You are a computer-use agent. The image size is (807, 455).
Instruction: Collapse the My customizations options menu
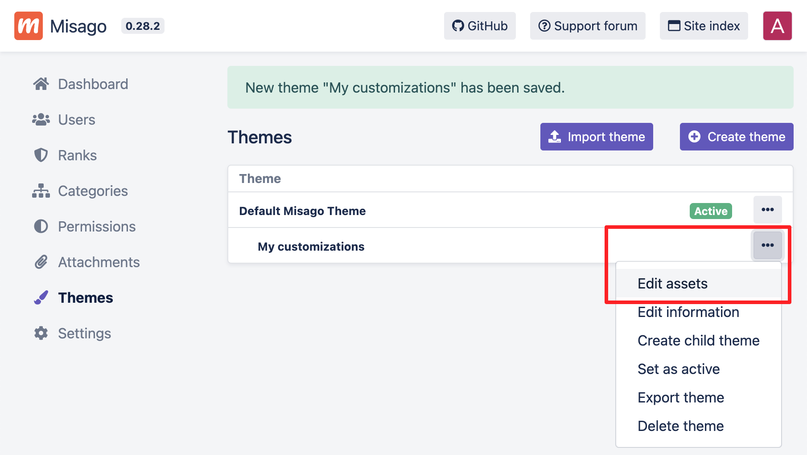[767, 245]
